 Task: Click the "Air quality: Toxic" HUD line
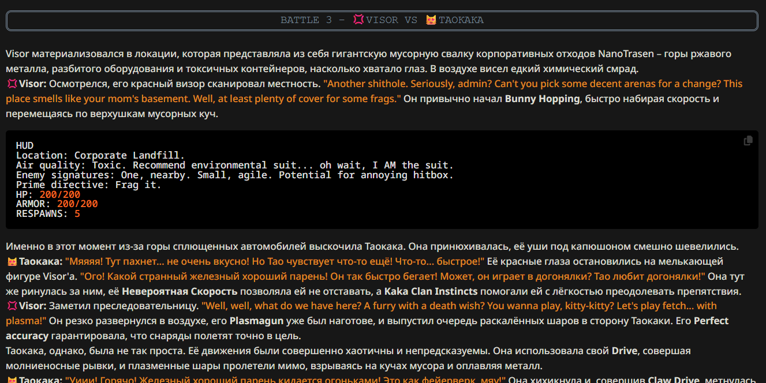coord(235,166)
